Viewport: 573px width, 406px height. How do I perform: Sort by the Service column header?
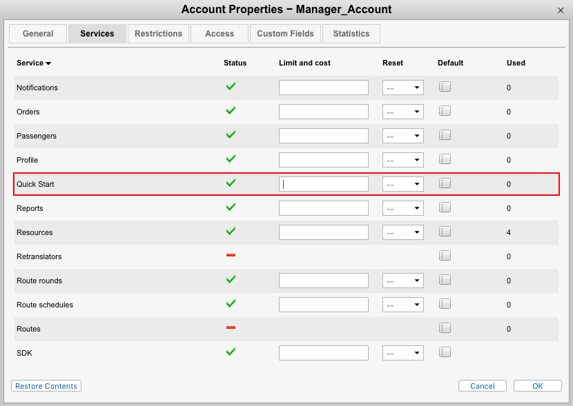coord(34,63)
